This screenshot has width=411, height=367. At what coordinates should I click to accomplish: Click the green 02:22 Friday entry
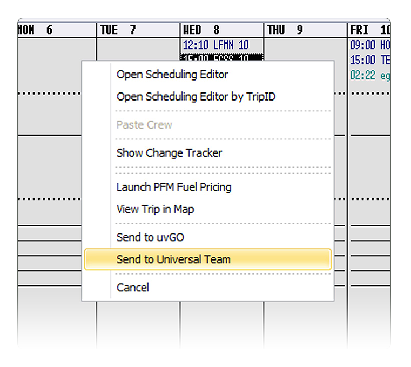[370, 76]
